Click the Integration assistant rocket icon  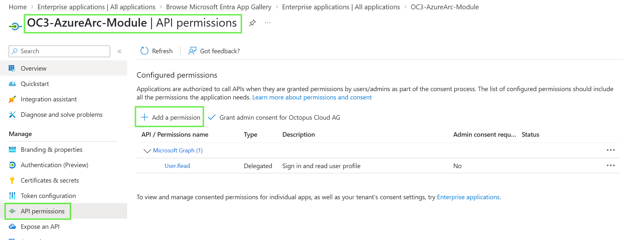pos(12,99)
